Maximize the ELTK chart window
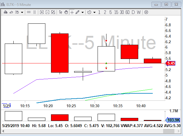The image size is (183, 136). coord(166,4)
